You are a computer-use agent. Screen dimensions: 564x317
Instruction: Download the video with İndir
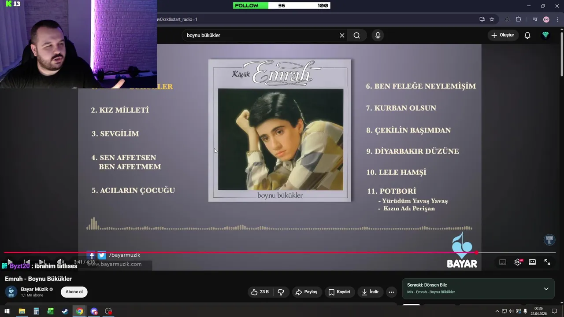371,292
